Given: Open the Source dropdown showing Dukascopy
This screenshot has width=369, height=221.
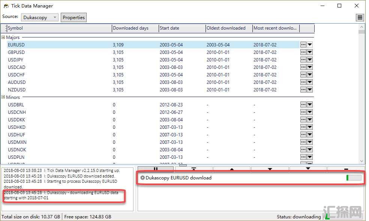Looking at the screenshot, I should 39,18.
